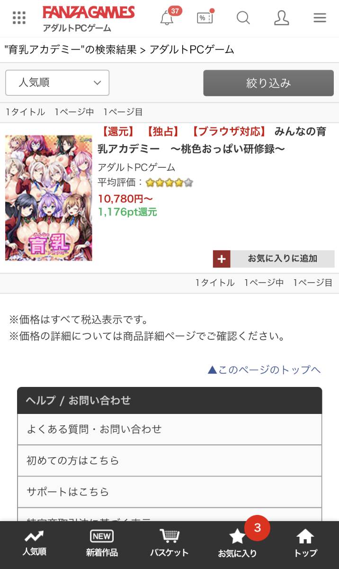Click the plus icon for favorites
Screen dimensions: 339x569
point(222,259)
